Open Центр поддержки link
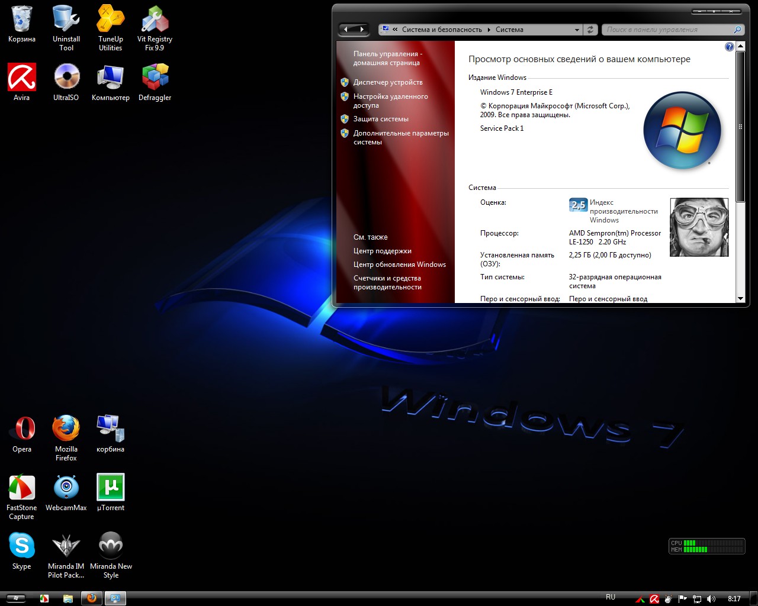The height and width of the screenshot is (606, 758). [382, 251]
